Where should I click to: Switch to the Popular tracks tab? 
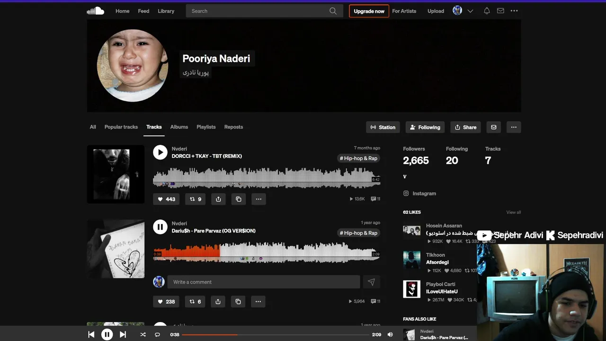click(121, 127)
